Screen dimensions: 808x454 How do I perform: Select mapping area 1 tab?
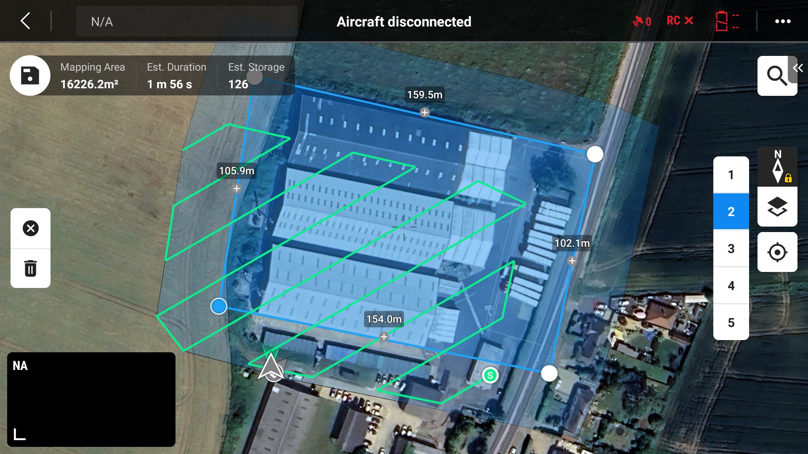pyautogui.click(x=731, y=174)
